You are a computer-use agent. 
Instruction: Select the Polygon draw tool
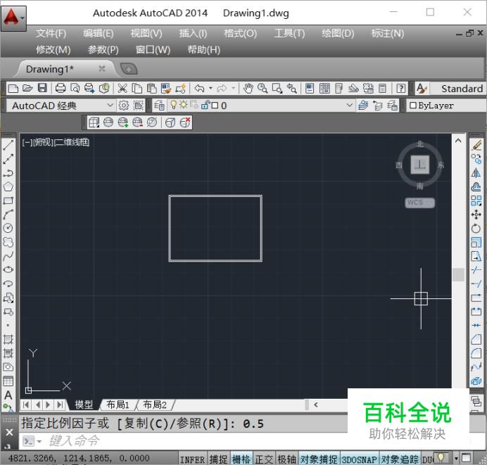[8, 186]
